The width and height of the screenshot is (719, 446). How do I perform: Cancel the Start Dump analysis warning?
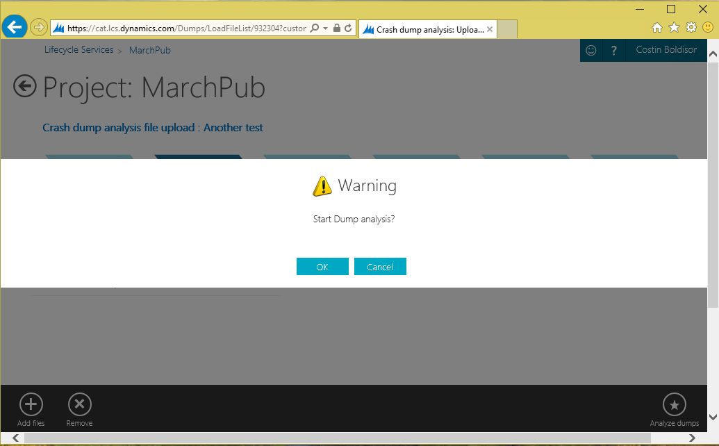380,267
